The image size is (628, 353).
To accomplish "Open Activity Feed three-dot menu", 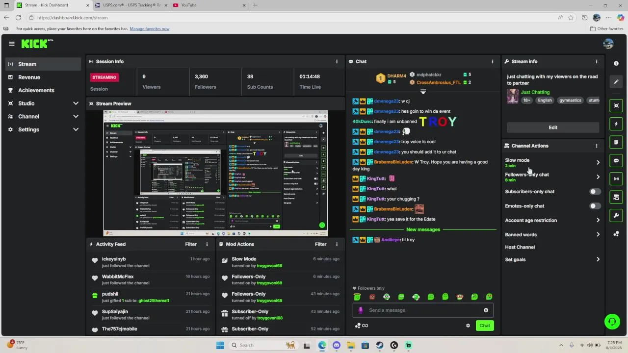I will (207, 244).
